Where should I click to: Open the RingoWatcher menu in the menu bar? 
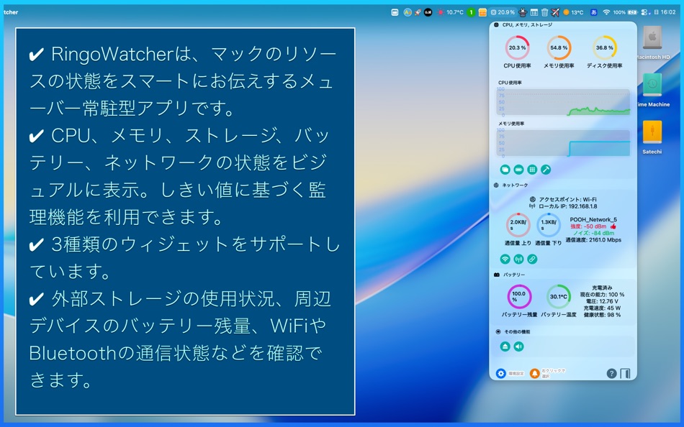(10, 12)
